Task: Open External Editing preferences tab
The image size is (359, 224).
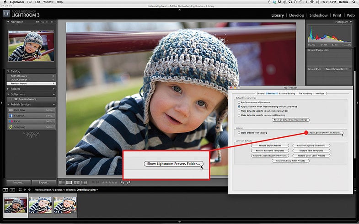Action: pos(287,94)
